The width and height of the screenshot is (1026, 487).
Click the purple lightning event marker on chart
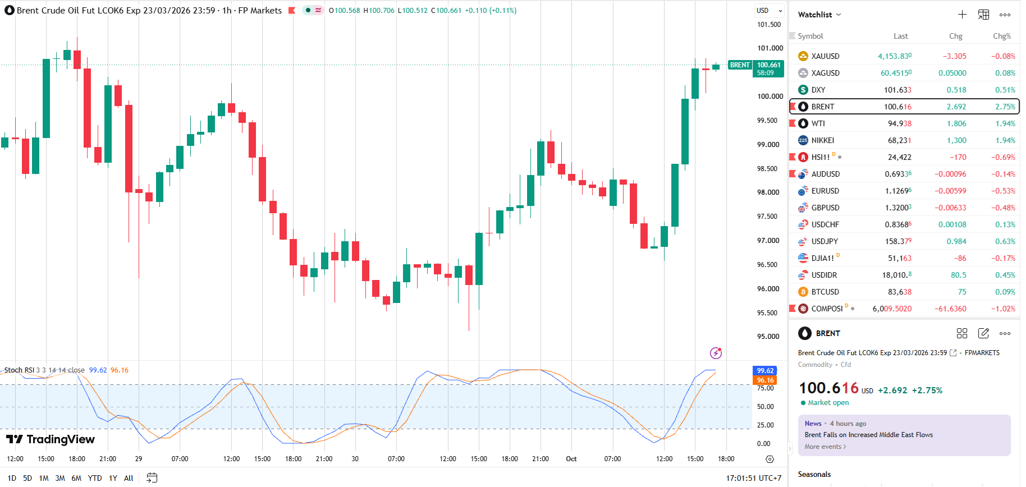(x=716, y=353)
